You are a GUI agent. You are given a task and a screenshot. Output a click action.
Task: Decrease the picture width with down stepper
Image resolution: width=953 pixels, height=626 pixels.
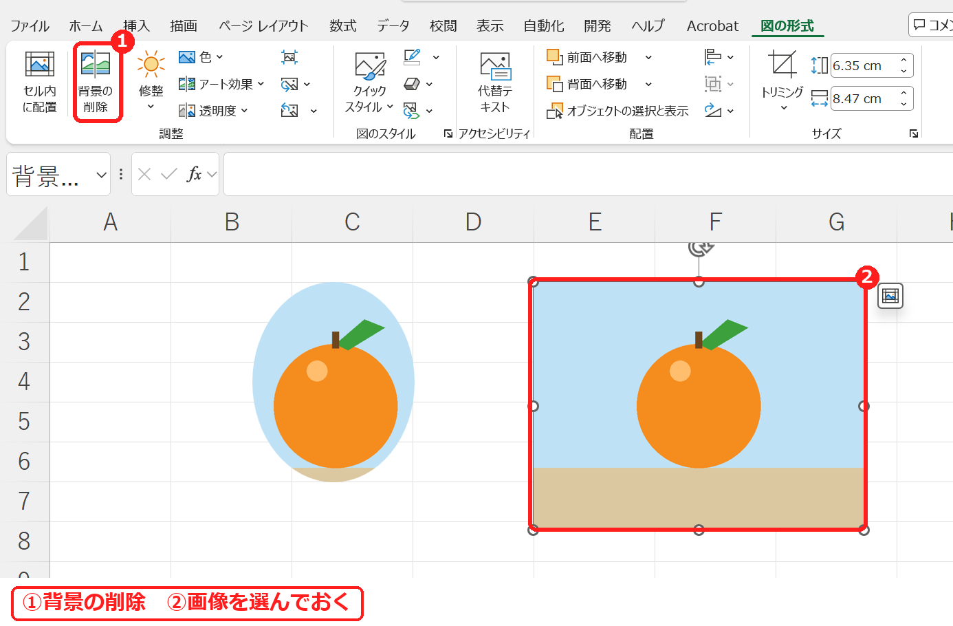(x=903, y=105)
